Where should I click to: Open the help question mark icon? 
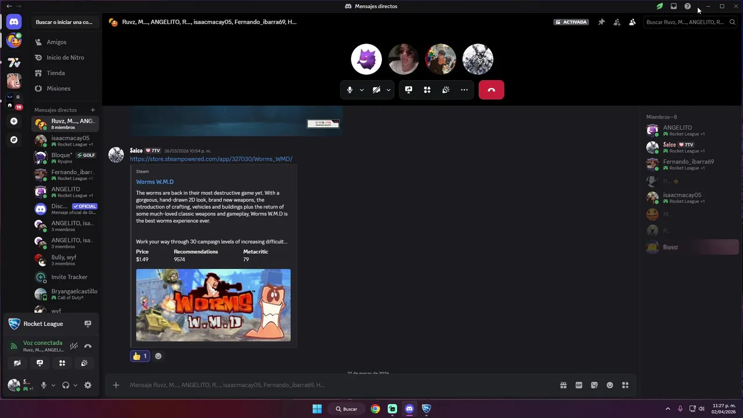point(687,6)
